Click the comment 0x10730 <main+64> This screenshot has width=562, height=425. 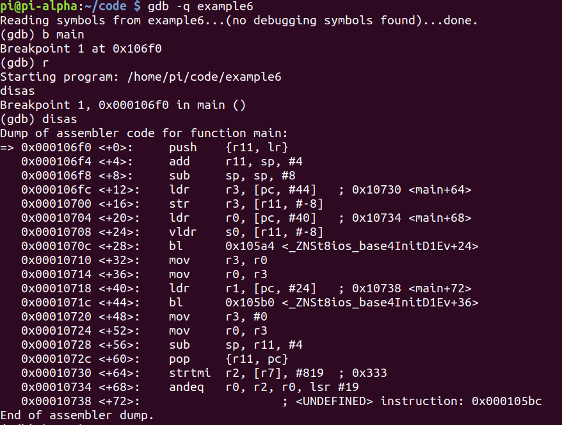click(x=412, y=190)
